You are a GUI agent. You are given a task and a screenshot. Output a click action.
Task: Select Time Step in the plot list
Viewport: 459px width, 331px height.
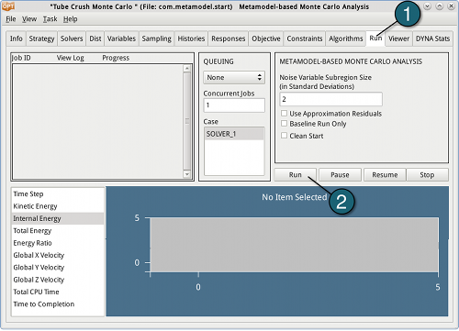[x=58, y=194]
